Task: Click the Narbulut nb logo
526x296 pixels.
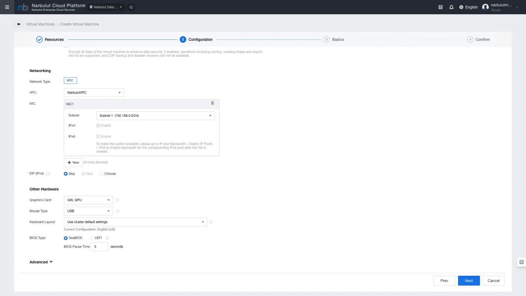Action: click(x=23, y=7)
